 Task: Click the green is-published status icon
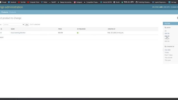[x=78, y=33]
